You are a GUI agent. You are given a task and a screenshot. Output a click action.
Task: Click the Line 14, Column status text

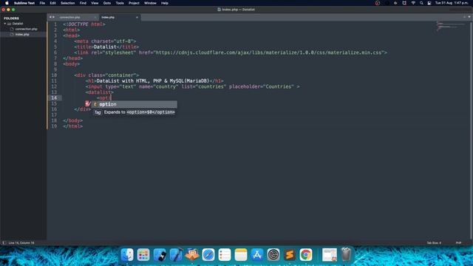21,243
